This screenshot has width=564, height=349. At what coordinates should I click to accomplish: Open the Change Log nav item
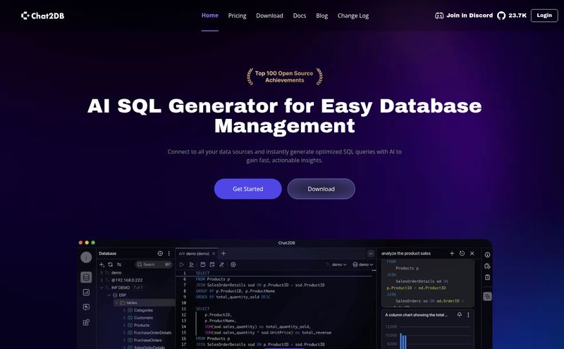pos(353,15)
